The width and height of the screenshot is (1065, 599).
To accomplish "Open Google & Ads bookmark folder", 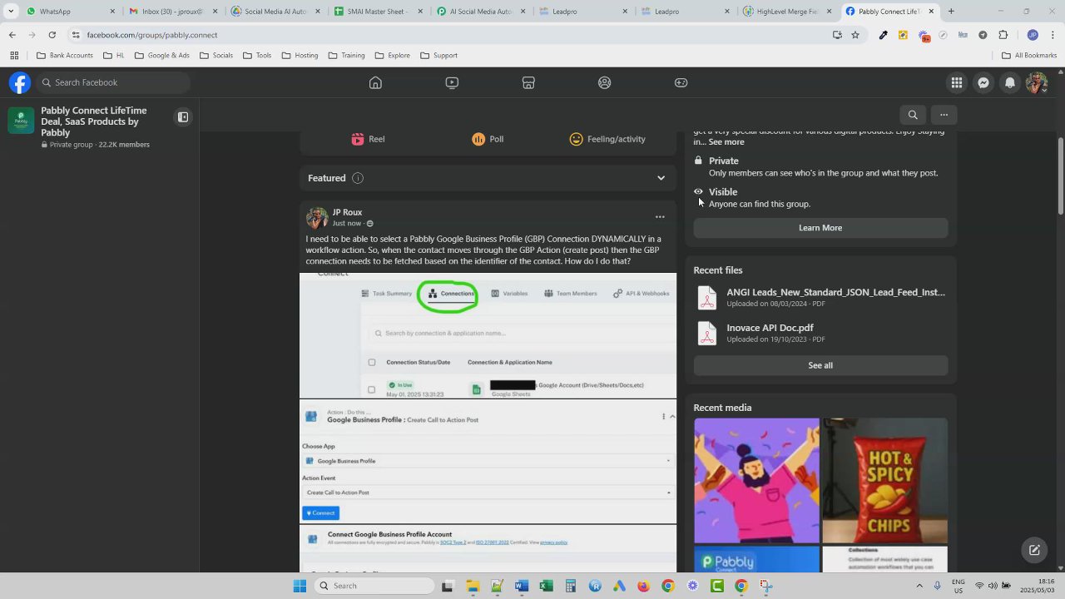I will click(x=162, y=56).
